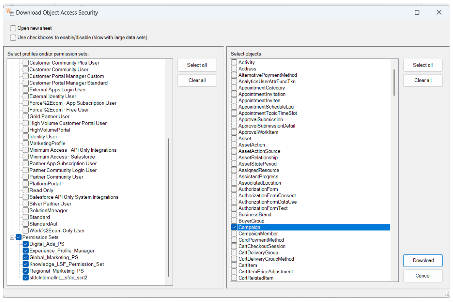453x302 pixels.
Task: Select all profiles and permission sets
Action: pos(197,65)
